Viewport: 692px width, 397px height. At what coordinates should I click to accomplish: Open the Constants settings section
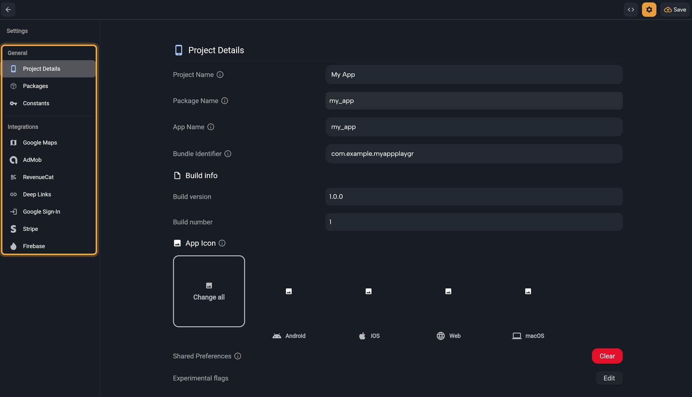[49, 103]
